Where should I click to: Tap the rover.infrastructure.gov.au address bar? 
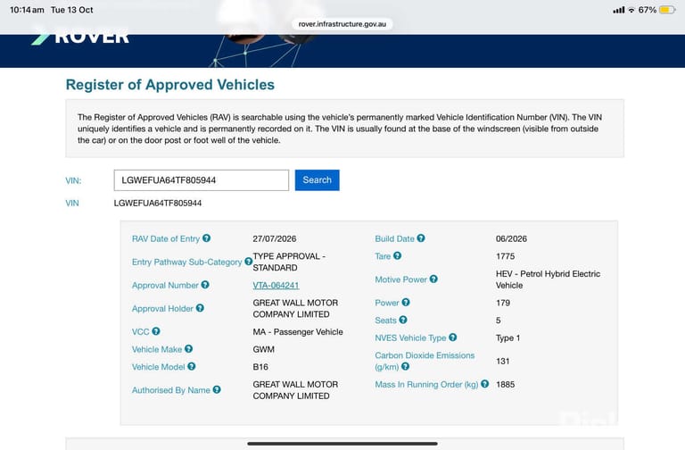point(342,24)
